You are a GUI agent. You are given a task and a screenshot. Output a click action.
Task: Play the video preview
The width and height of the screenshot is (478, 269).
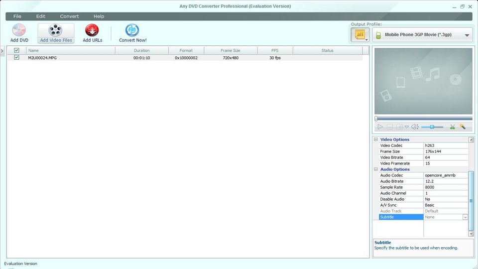tap(380, 127)
